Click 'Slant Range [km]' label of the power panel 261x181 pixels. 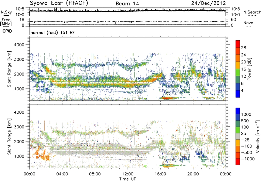pyautogui.click(x=9, y=69)
